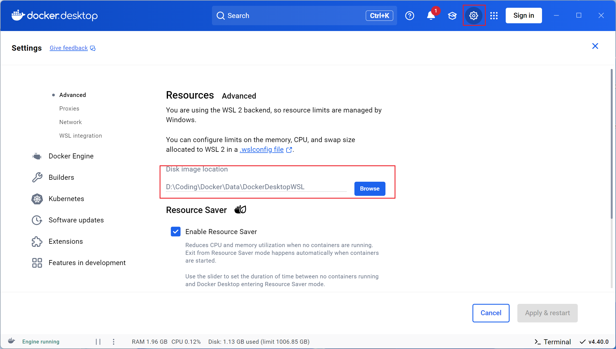Click the Apply & restart button

[x=547, y=313]
